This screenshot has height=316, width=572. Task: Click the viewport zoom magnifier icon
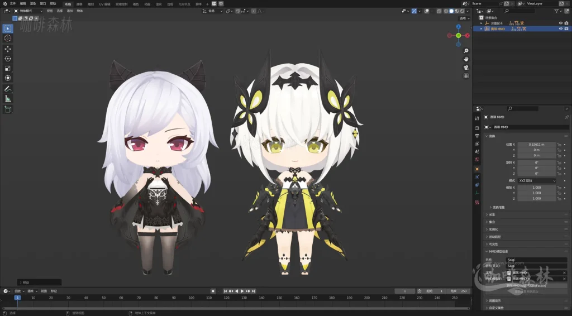coord(466,51)
